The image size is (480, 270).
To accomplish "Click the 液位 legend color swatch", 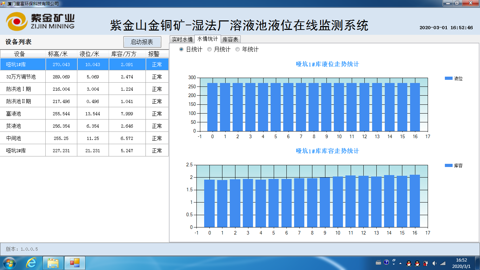I will (448, 78).
